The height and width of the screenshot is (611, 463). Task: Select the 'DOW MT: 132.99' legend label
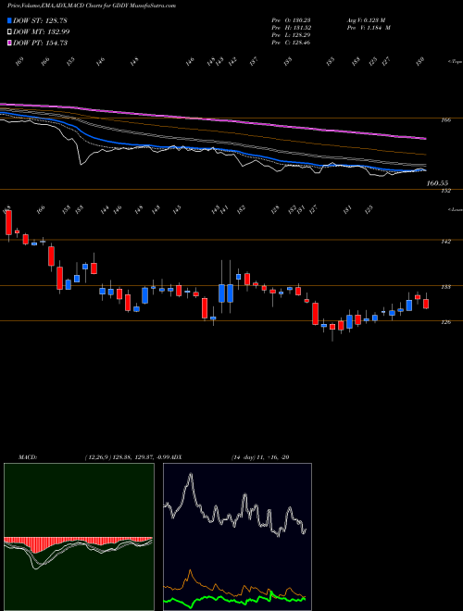pyautogui.click(x=42, y=32)
